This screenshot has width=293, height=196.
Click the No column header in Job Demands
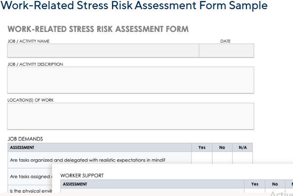tap(222, 148)
